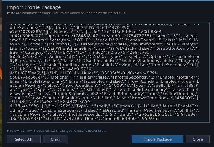Place cursor after the final 9753- text
214x147 pixels.
(162, 118)
